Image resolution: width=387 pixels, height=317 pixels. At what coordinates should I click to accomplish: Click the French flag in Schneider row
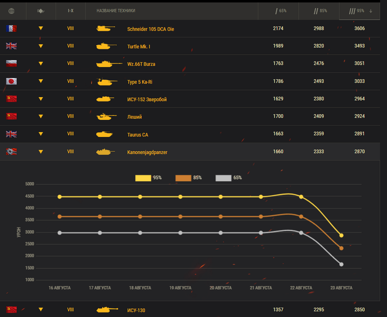click(x=11, y=28)
